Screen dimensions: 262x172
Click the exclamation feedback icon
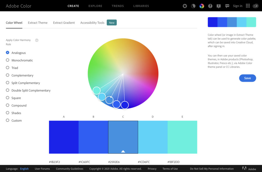tap(219, 6)
